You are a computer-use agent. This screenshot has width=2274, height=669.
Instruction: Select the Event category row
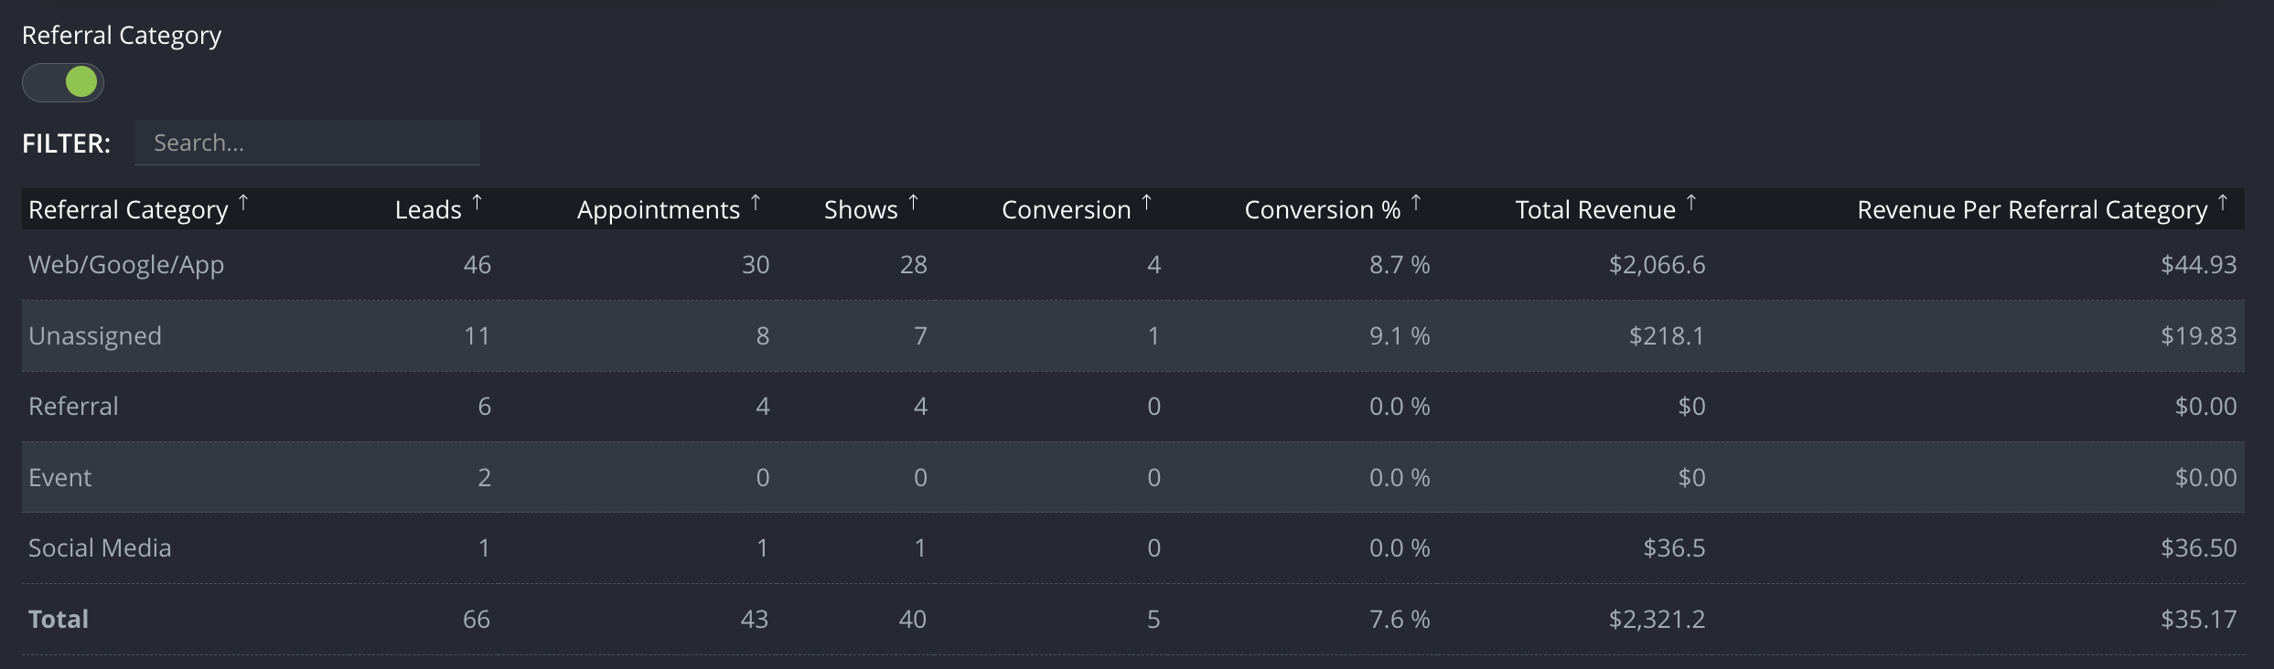[1133, 477]
